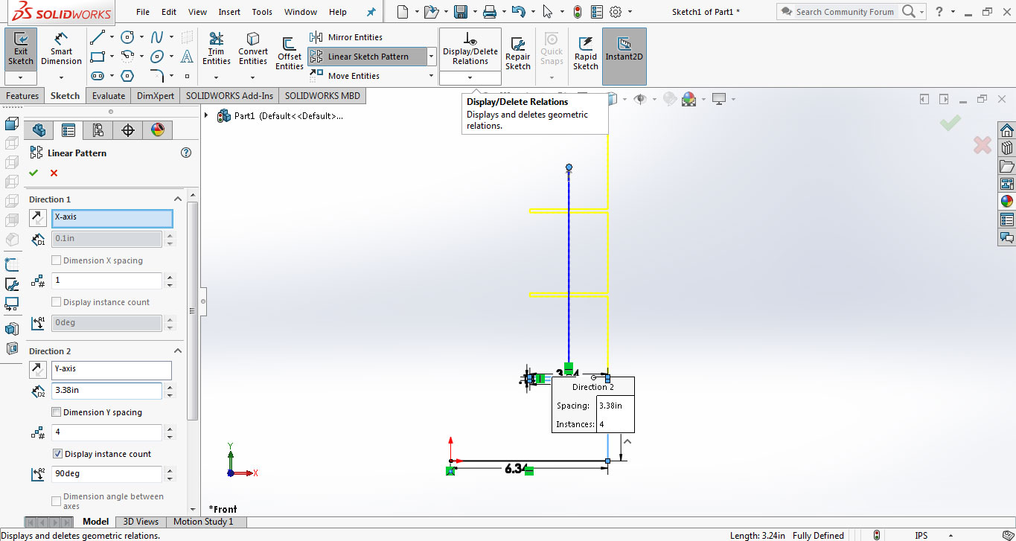Cancel Linear Pattern with red X
Screen dimensions: 1016x541
[54, 173]
